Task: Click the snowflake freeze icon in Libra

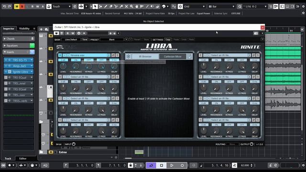Action: tap(128, 56)
